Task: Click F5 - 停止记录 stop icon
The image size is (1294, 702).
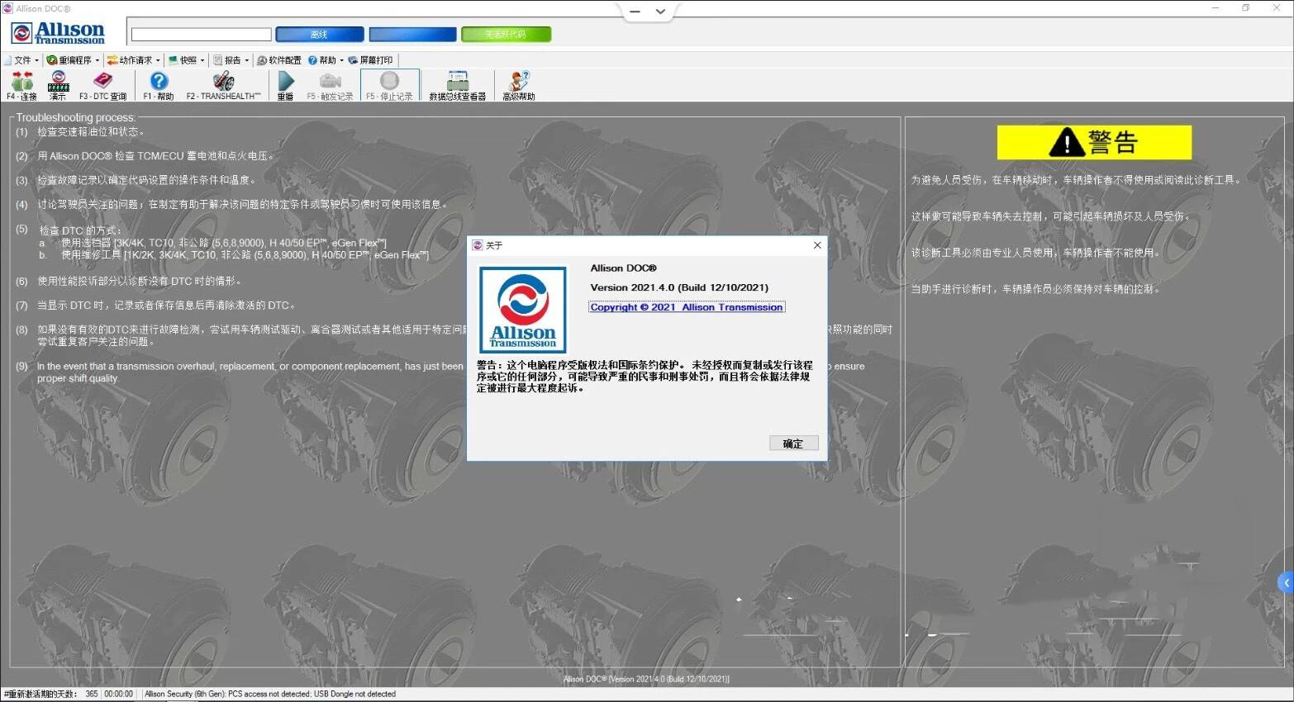Action: coord(389,85)
